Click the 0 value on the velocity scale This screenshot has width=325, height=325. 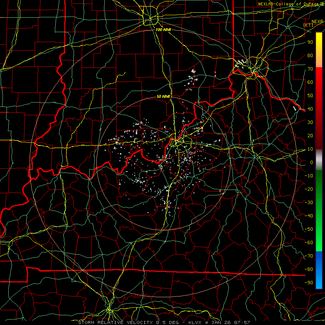[x=312, y=162]
